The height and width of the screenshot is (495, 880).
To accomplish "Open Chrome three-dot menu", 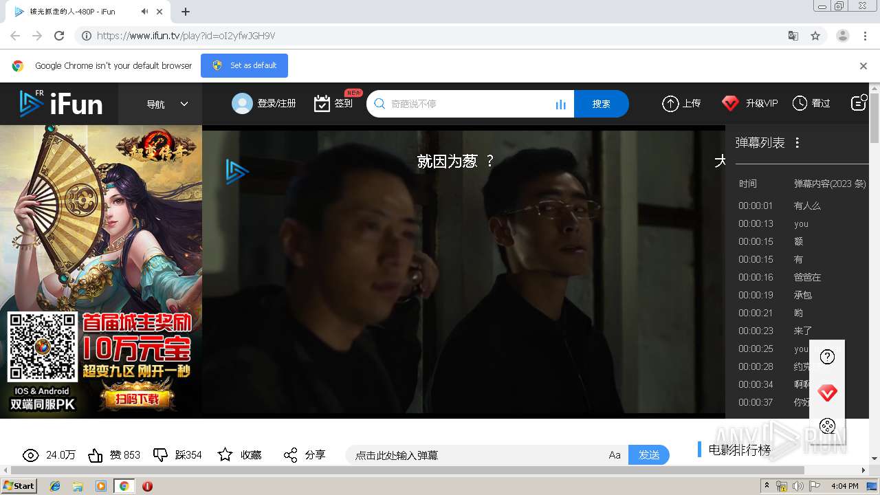I will coord(865,36).
